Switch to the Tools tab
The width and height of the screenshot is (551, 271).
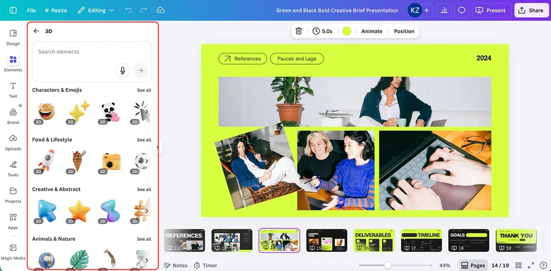(x=13, y=168)
